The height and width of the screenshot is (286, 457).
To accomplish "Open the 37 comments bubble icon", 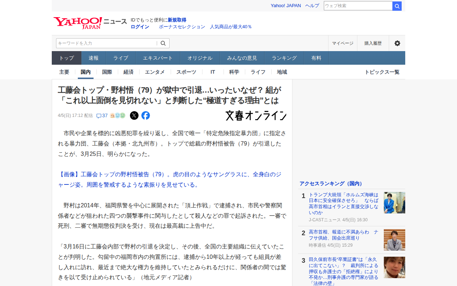I will 99,116.
